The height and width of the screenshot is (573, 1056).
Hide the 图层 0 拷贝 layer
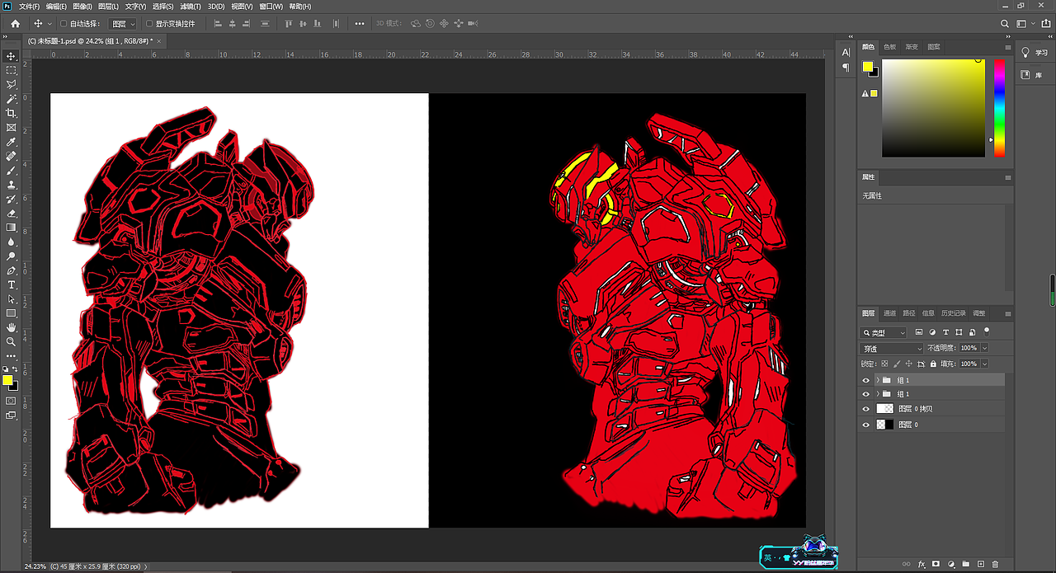pyautogui.click(x=865, y=409)
